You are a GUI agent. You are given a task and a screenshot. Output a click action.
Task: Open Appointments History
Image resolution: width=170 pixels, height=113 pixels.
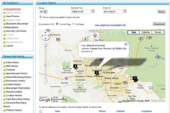(17, 73)
